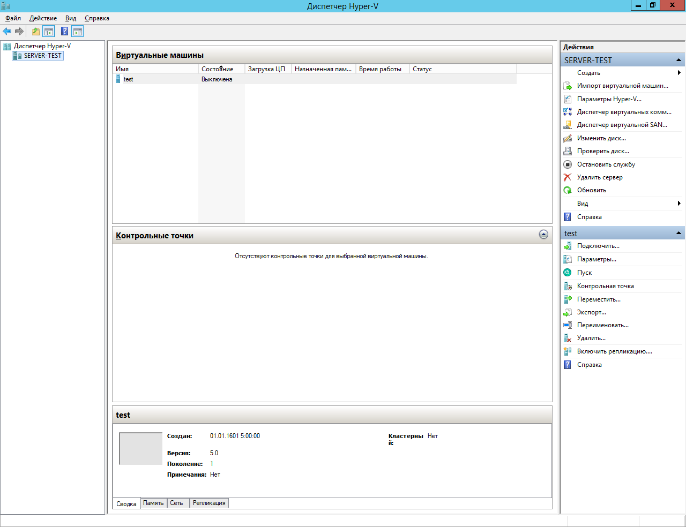Click the Импорт виртуальной машины icon
The height and width of the screenshot is (527, 686).
click(x=568, y=86)
